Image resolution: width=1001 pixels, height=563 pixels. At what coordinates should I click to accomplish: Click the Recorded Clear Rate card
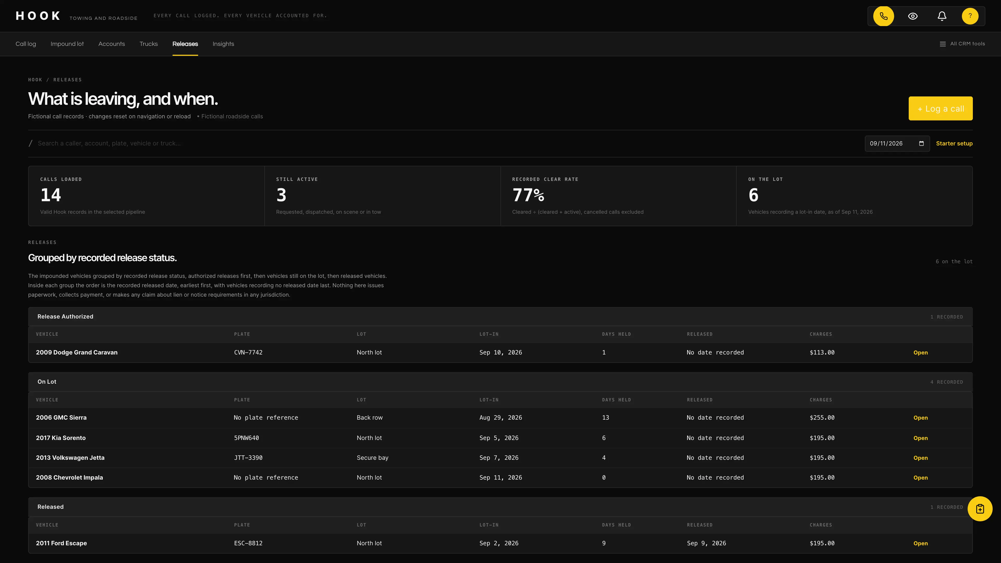pos(618,196)
